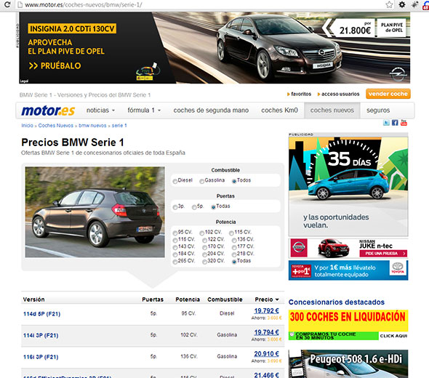Image resolution: width=429 pixels, height=378 pixels.
Task: Click the 35 días Ford ad
Action: (x=348, y=186)
